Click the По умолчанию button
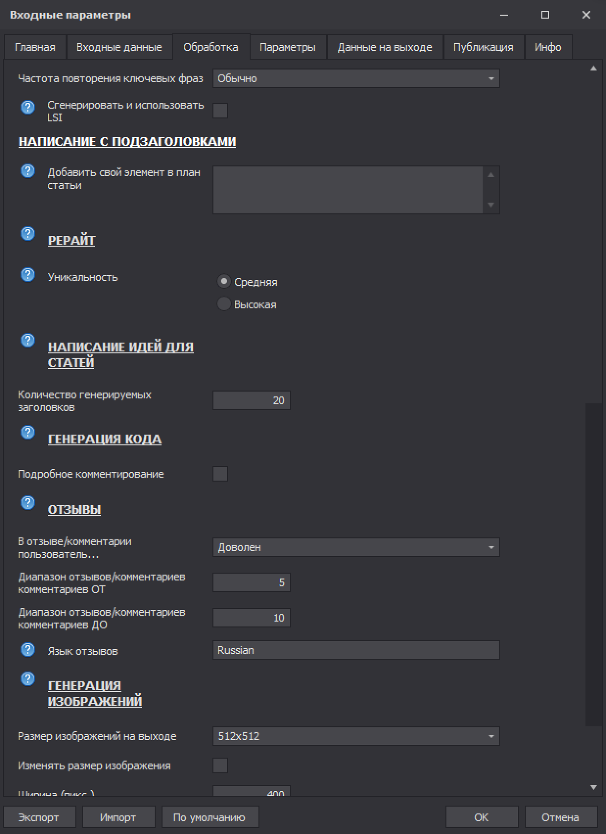This screenshot has width=606, height=834. [x=210, y=817]
